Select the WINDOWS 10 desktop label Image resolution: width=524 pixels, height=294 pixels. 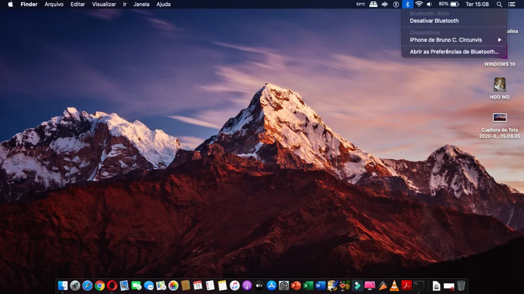click(x=499, y=64)
